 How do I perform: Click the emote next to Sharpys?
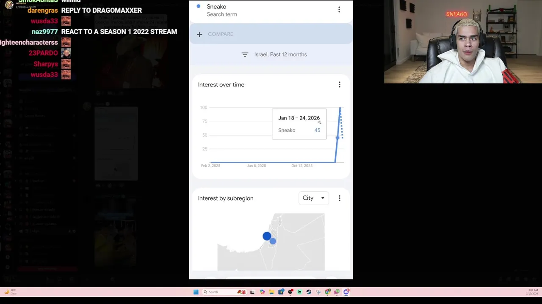pyautogui.click(x=66, y=64)
